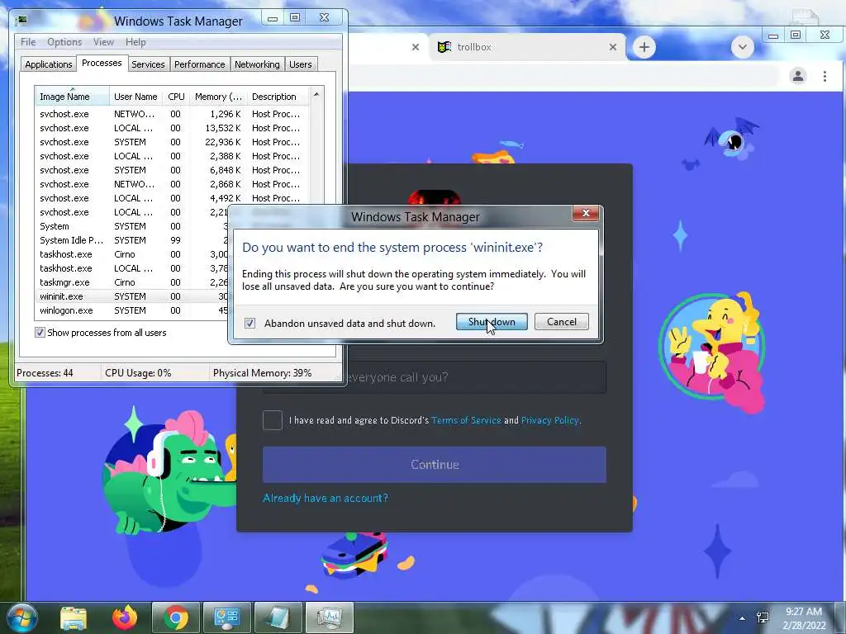The width and height of the screenshot is (846, 634).
Task: Open the notepad taskbar icon
Action: click(x=278, y=617)
